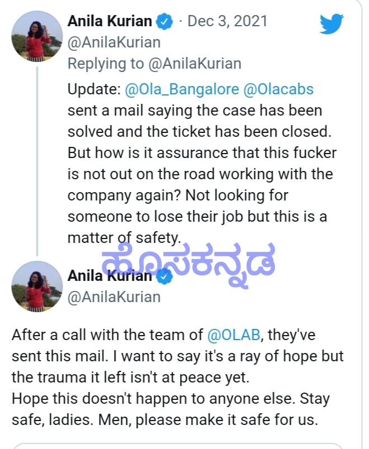This screenshot has height=449, width=369.
Task: Click verified badge beside top Anila Kurian name
Action: point(164,22)
